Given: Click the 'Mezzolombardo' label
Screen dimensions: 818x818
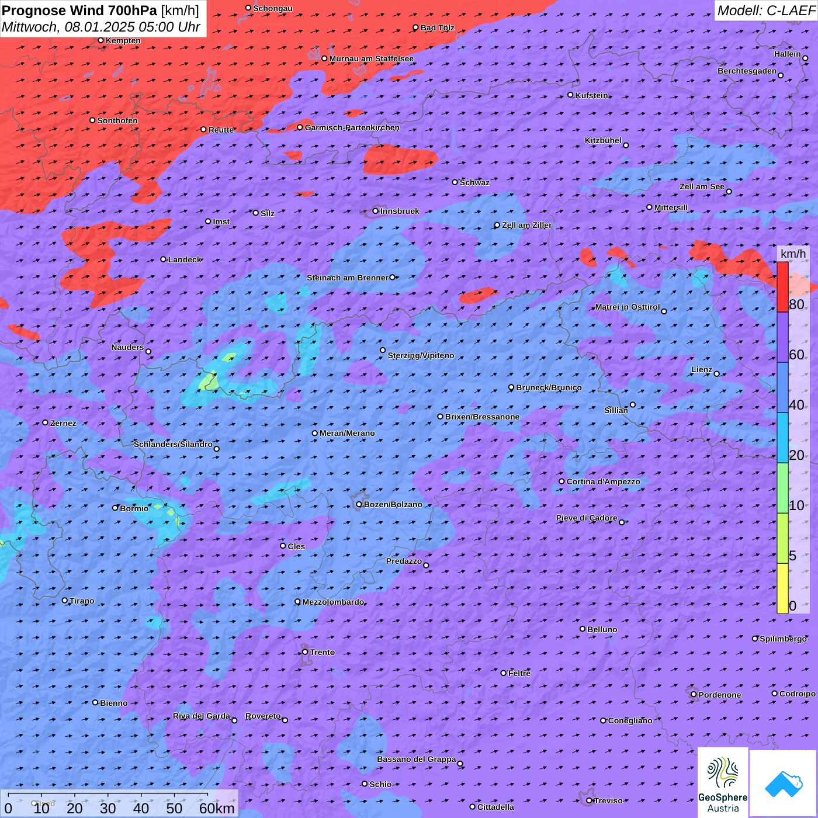Looking at the screenshot, I should coord(334,602).
